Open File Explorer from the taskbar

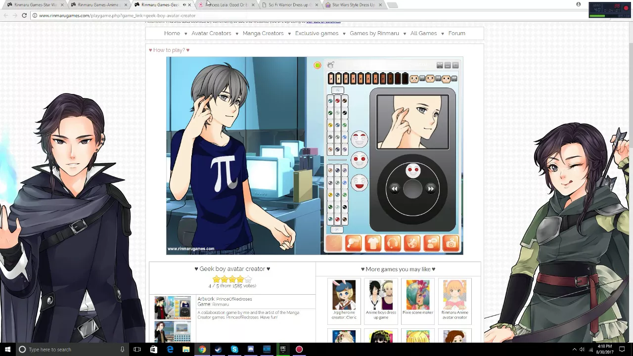click(186, 350)
